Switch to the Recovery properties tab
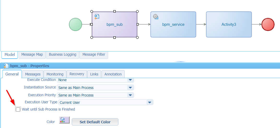The image size is (280, 128). tap(77, 74)
